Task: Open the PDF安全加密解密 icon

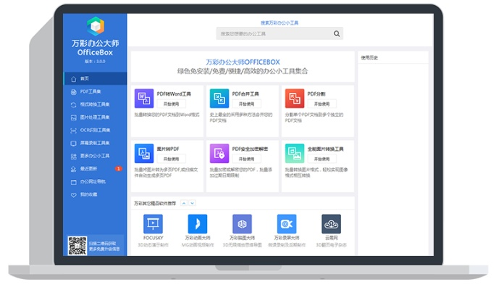Action: (219, 153)
